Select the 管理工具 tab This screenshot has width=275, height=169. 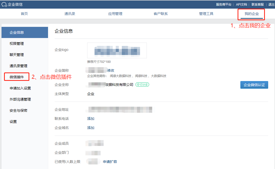[x=206, y=14]
